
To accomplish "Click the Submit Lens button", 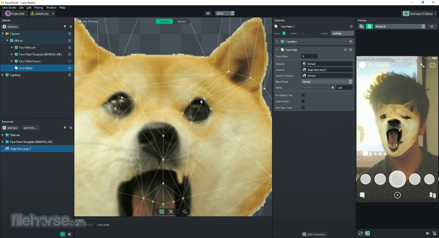I will coord(40,14).
